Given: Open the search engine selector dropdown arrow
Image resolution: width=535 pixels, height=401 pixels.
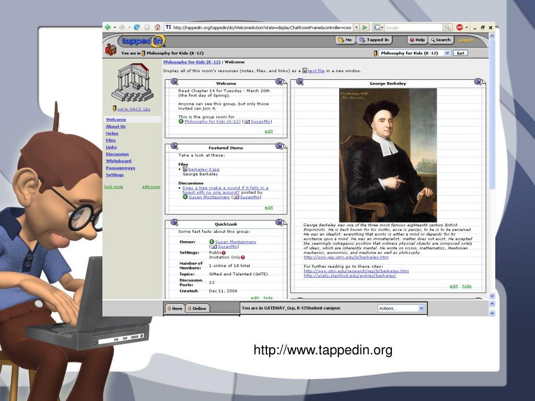Looking at the screenshot, I should [x=382, y=27].
